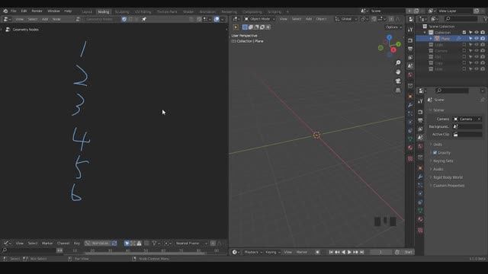Switch to the UV Editing workspace tab

(x=143, y=12)
